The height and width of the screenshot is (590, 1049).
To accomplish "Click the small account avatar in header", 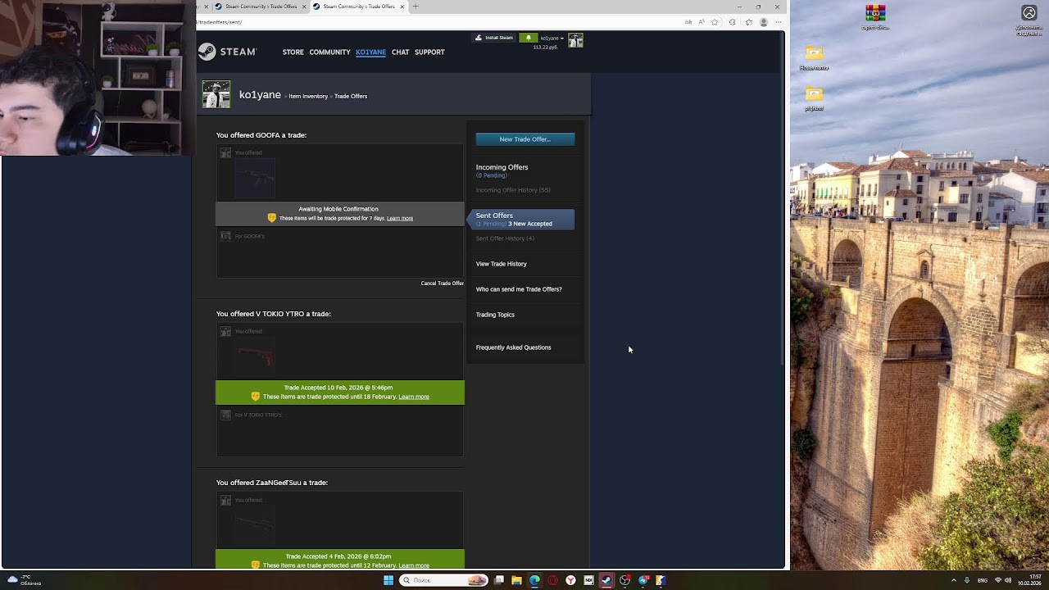I will pos(575,40).
